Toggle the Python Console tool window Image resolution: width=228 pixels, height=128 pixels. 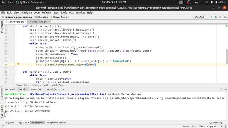pos(56,122)
